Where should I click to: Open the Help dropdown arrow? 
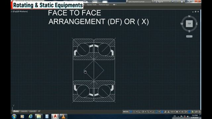[x=184, y=2]
